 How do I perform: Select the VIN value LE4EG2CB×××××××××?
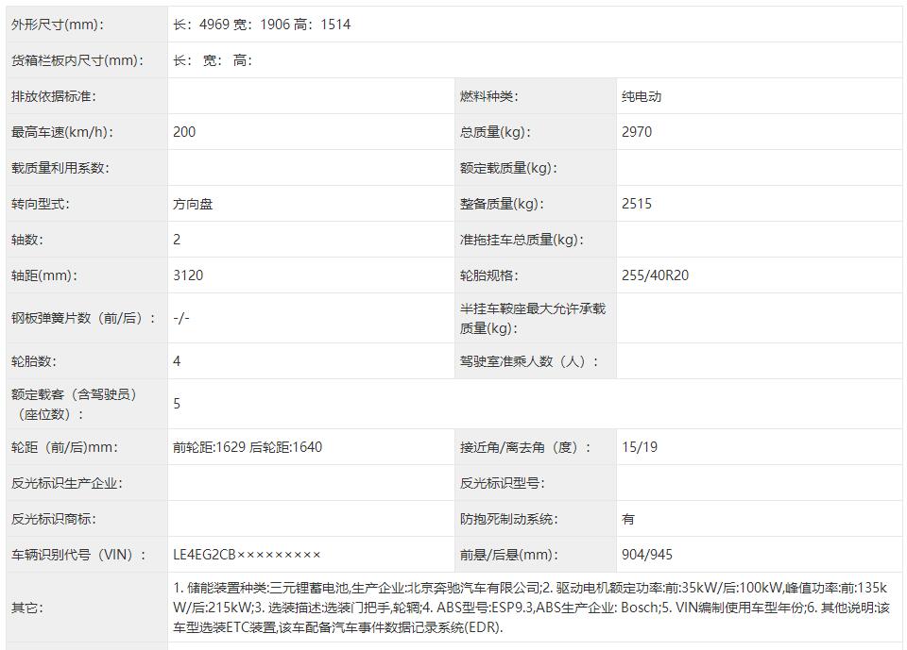tap(247, 554)
